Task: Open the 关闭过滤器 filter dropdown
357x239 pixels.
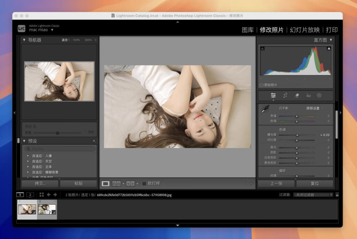Action: tap(312, 195)
